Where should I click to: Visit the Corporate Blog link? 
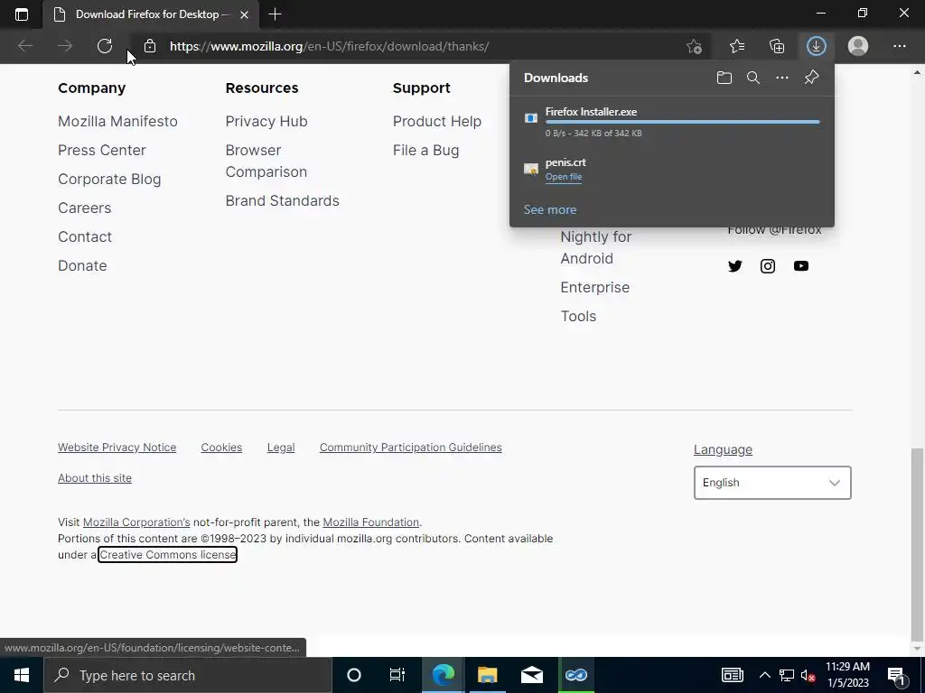click(x=109, y=180)
